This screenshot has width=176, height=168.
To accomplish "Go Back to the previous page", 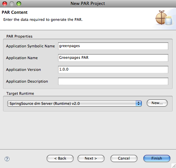I will (60, 158).
